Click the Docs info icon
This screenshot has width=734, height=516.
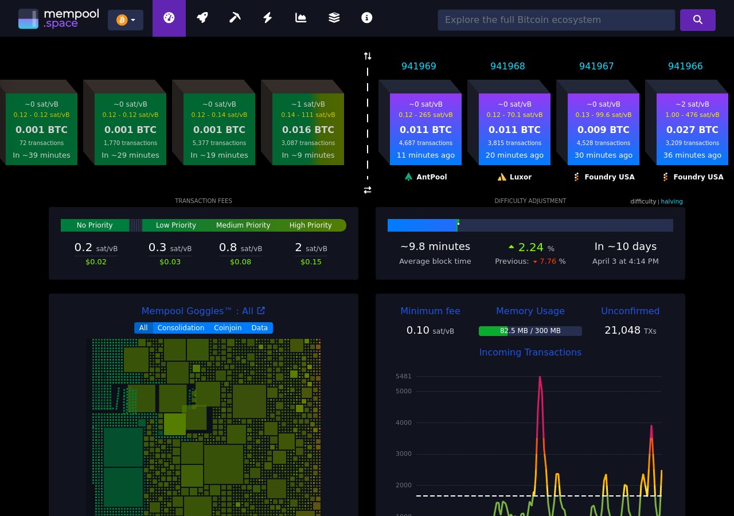pos(366,18)
